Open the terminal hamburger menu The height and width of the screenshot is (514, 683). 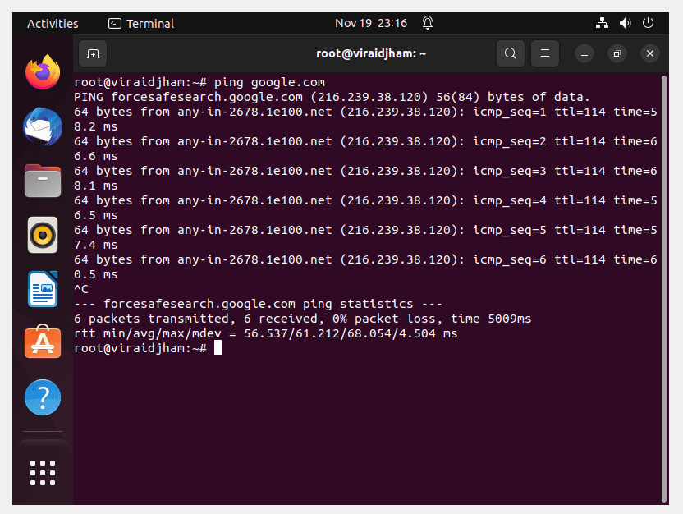pyautogui.click(x=545, y=53)
